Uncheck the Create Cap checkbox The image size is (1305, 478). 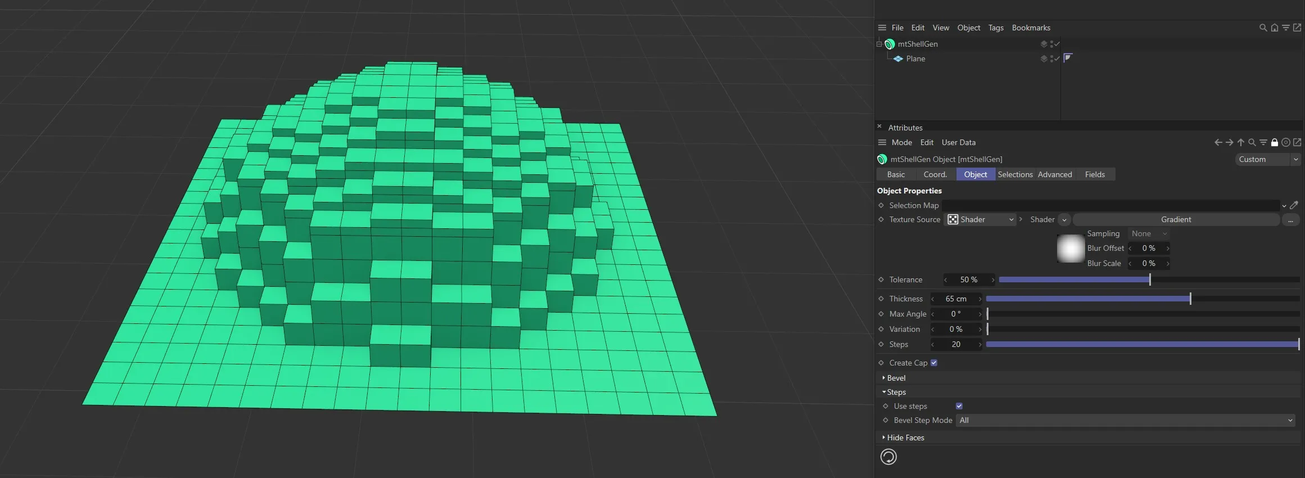click(934, 363)
